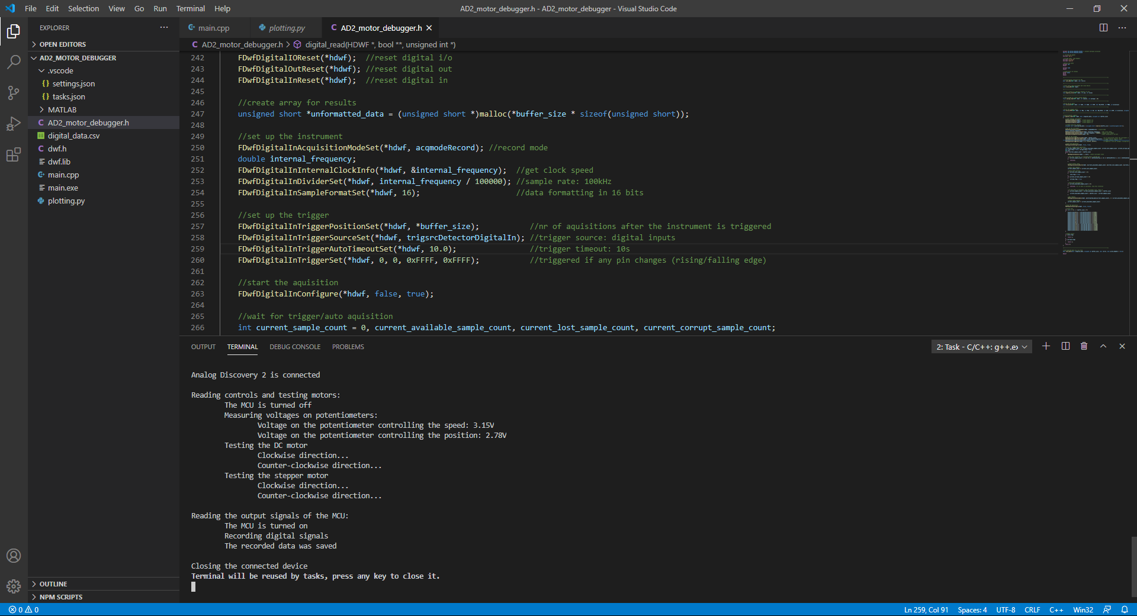Open the Extensions view icon
The height and width of the screenshot is (616, 1137).
point(14,155)
